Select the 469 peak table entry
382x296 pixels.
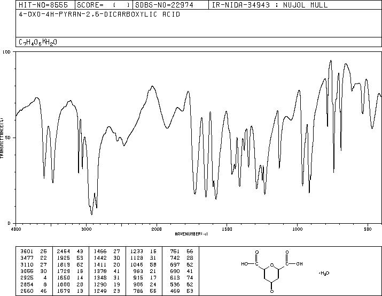coord(182,291)
